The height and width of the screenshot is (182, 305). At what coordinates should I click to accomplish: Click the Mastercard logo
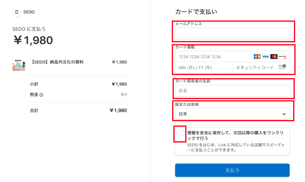pos(274,56)
